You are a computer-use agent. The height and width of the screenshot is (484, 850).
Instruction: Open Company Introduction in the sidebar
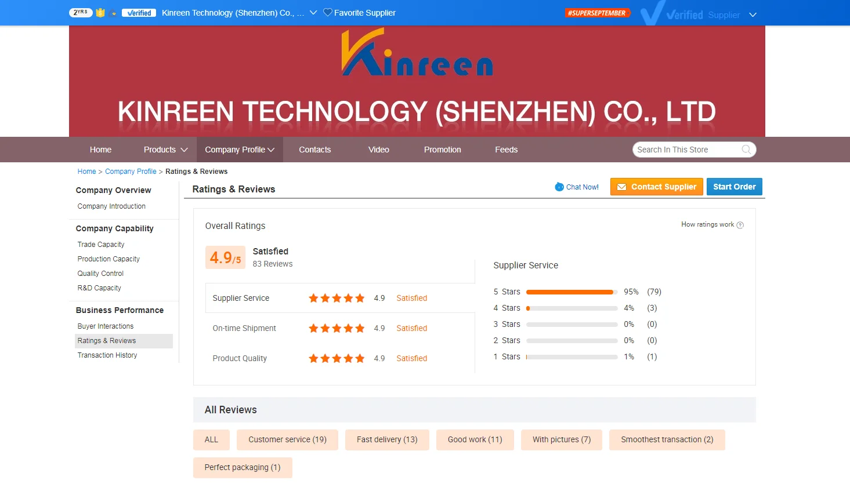[111, 206]
